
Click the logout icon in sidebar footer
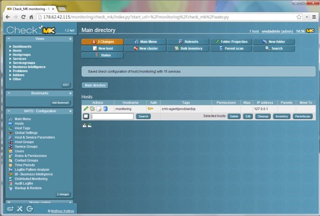click(x=30, y=209)
